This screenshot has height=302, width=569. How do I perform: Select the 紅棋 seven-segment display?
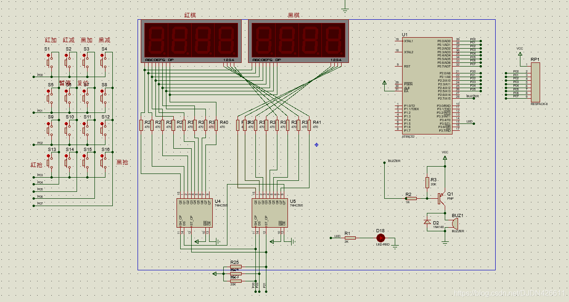[191, 41]
